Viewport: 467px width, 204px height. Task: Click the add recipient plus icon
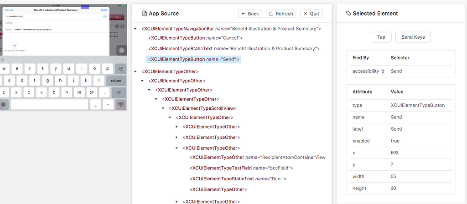pos(105,16)
